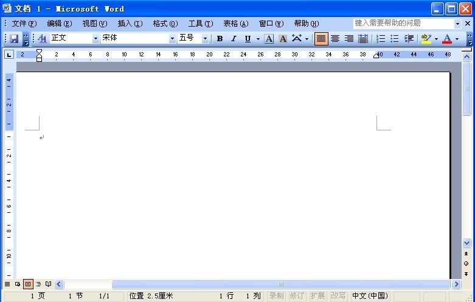
Task: Expand Formatting toolbar options chevron at right
Action: pos(470,39)
